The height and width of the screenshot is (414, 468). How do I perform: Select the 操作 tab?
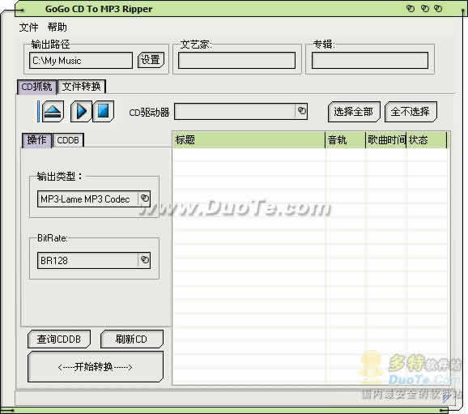coord(36,140)
